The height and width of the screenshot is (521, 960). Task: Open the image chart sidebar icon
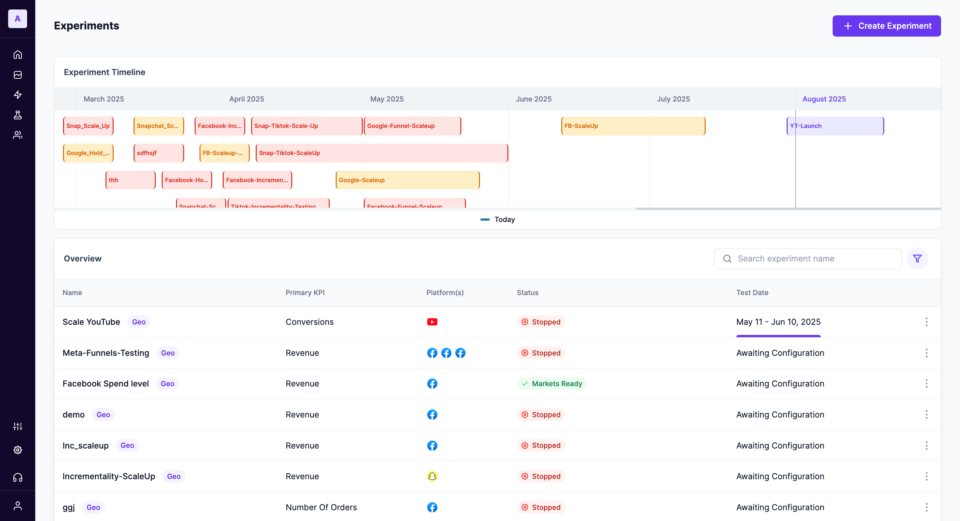18,75
